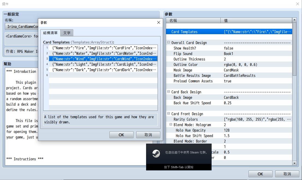The image size is (302, 180).
Task: Select the Card Templates parameter row
Action: [229, 32]
